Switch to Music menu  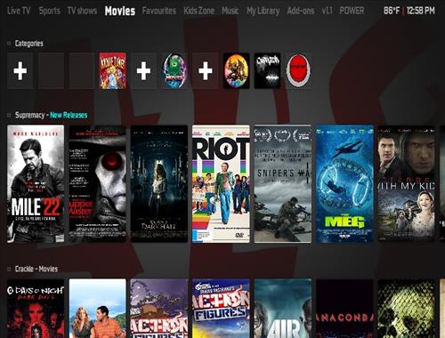(231, 11)
